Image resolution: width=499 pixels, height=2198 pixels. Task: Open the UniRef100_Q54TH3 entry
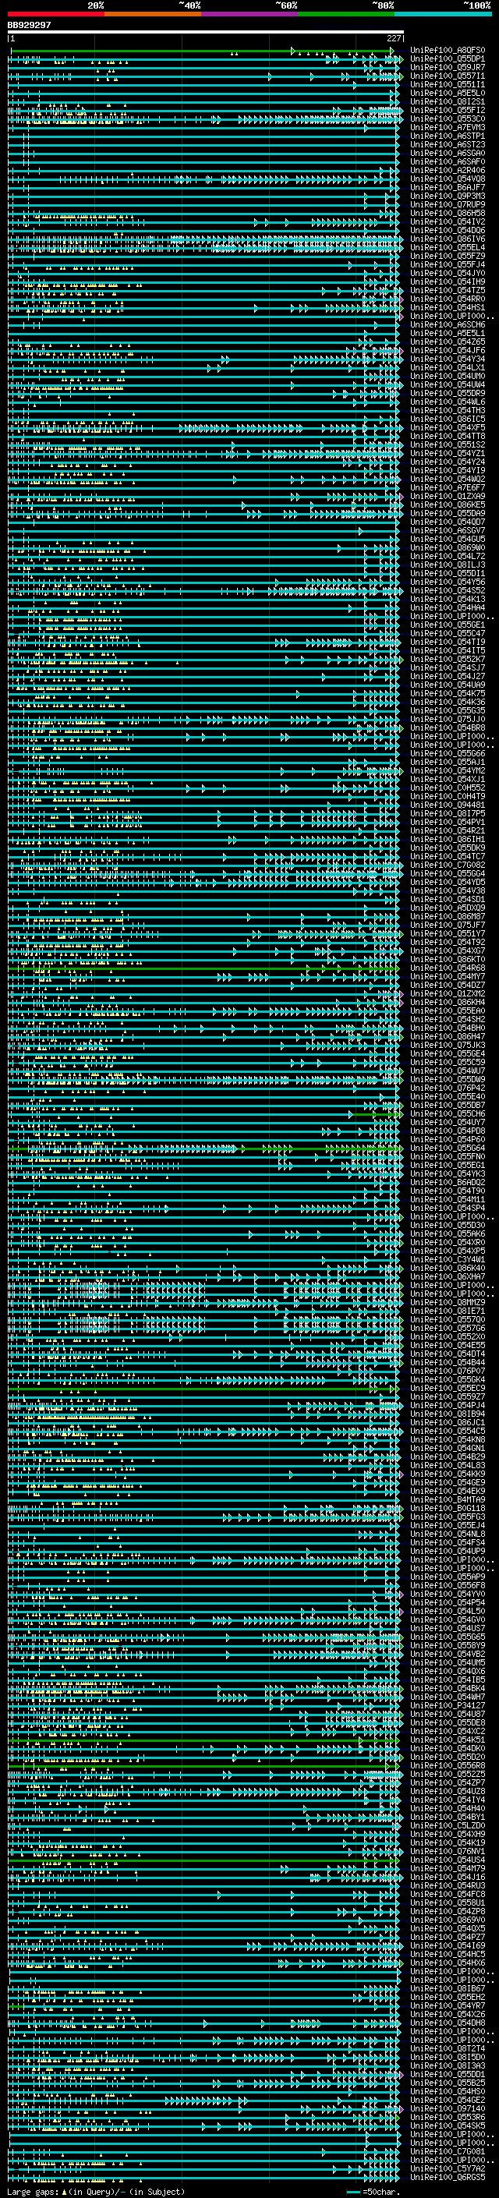(x=447, y=410)
